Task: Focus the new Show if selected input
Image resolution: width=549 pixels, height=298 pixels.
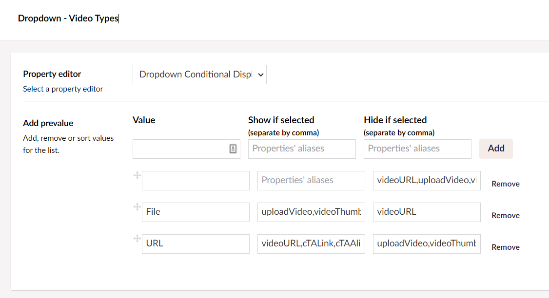Action: pos(302,149)
